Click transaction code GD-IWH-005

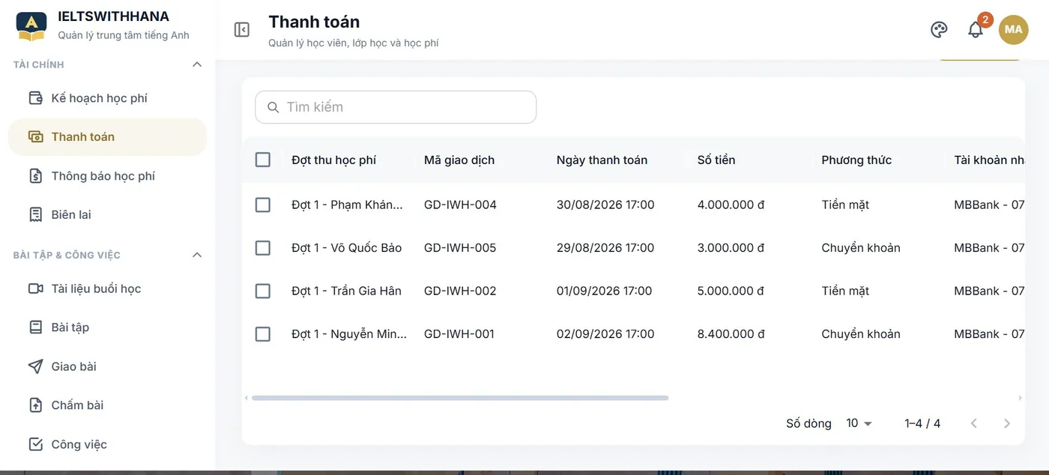460,248
